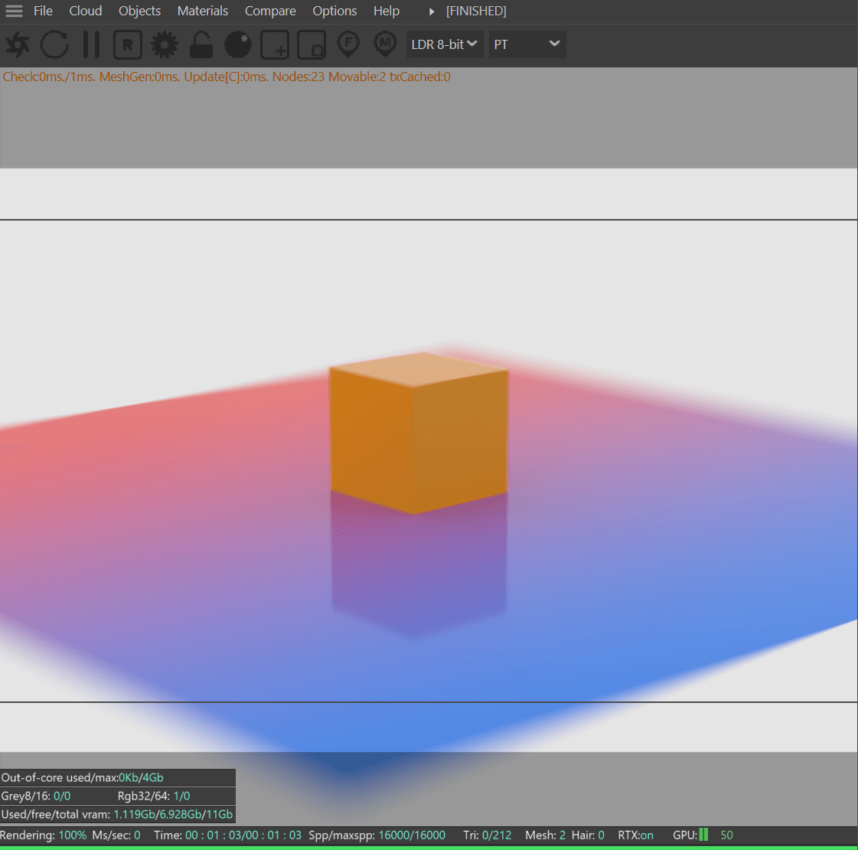
Task: Open the Options menu
Action: [334, 11]
